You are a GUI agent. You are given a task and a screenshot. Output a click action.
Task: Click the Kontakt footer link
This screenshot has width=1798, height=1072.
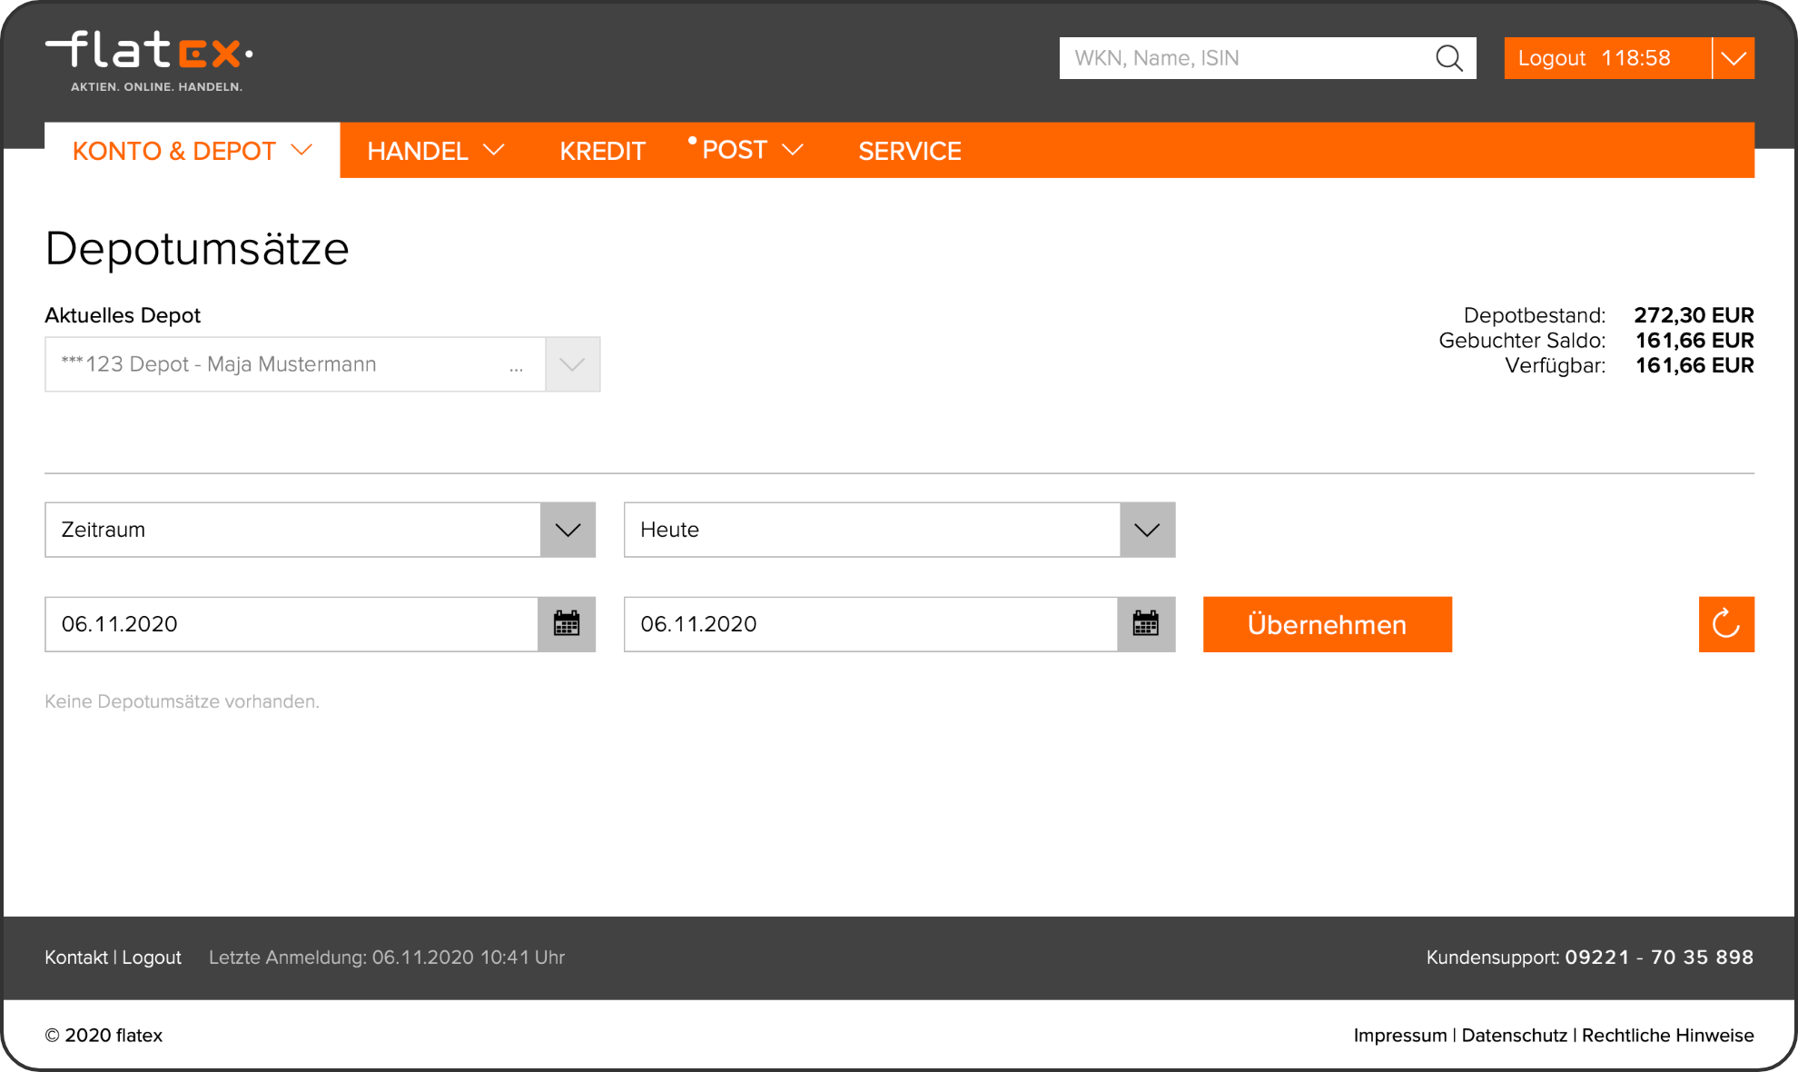(x=76, y=958)
